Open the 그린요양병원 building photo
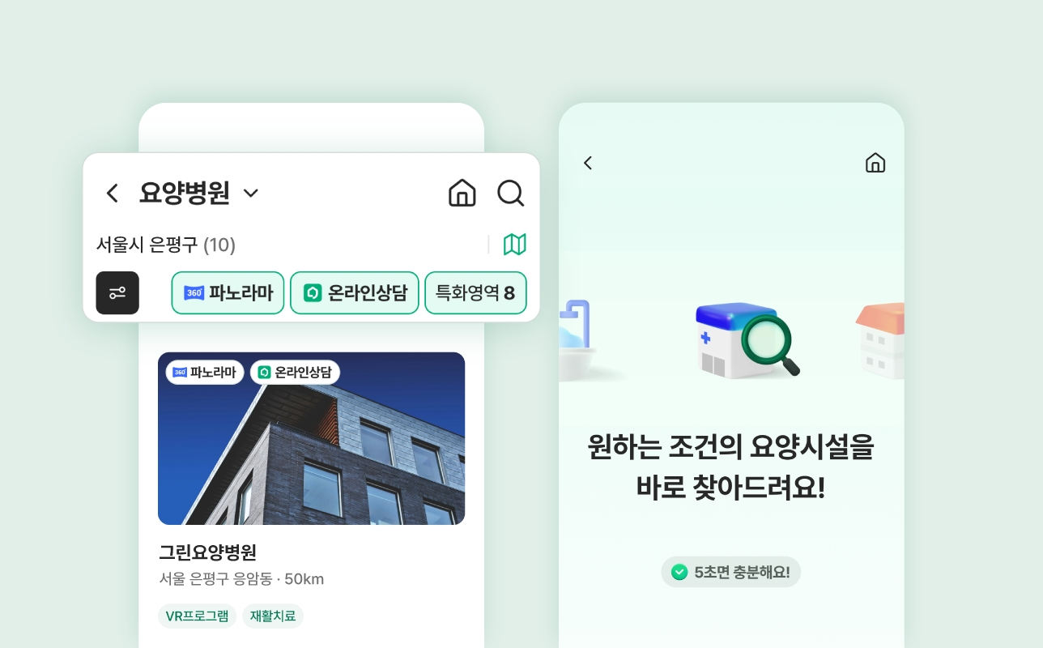Viewport: 1043px width, 648px height. click(311, 438)
